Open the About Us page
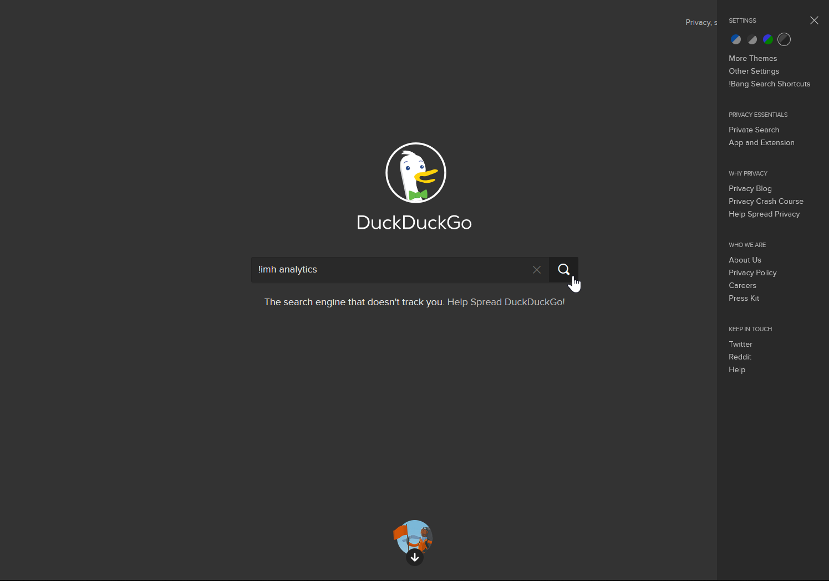Viewport: 829px width, 581px height. coord(745,260)
